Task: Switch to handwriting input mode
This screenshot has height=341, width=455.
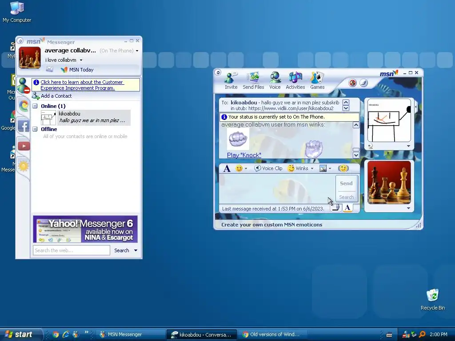Action: (336, 208)
